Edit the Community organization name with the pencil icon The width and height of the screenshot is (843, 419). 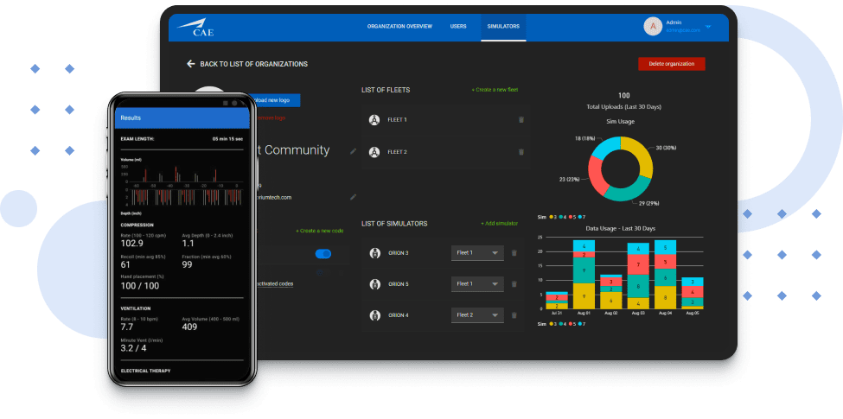coord(354,151)
